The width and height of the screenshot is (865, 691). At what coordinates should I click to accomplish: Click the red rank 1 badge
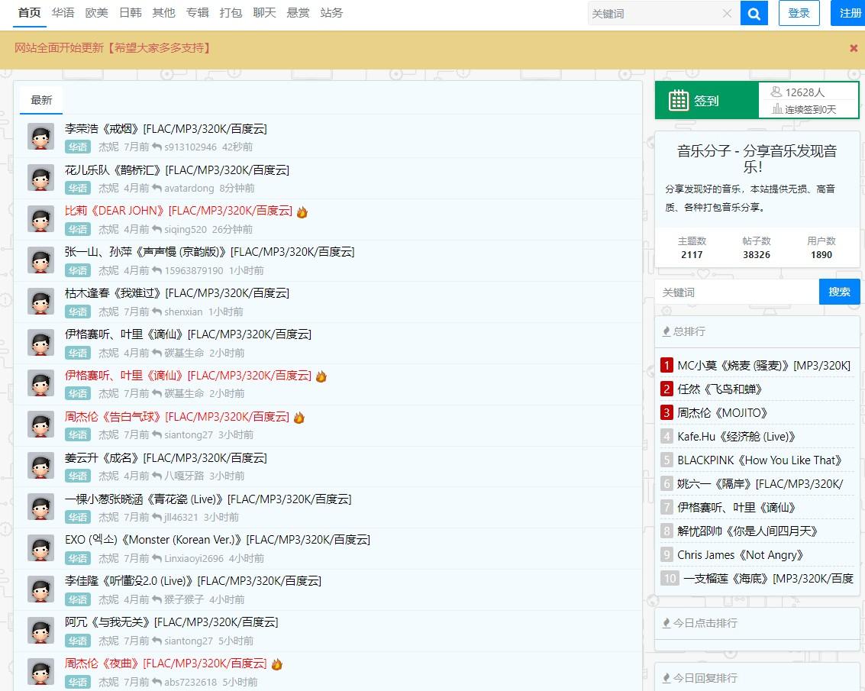[667, 366]
